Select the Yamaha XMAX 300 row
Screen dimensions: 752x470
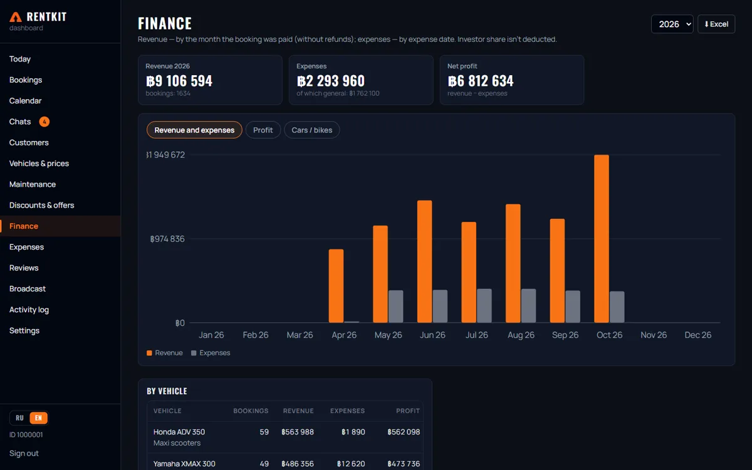click(285, 462)
